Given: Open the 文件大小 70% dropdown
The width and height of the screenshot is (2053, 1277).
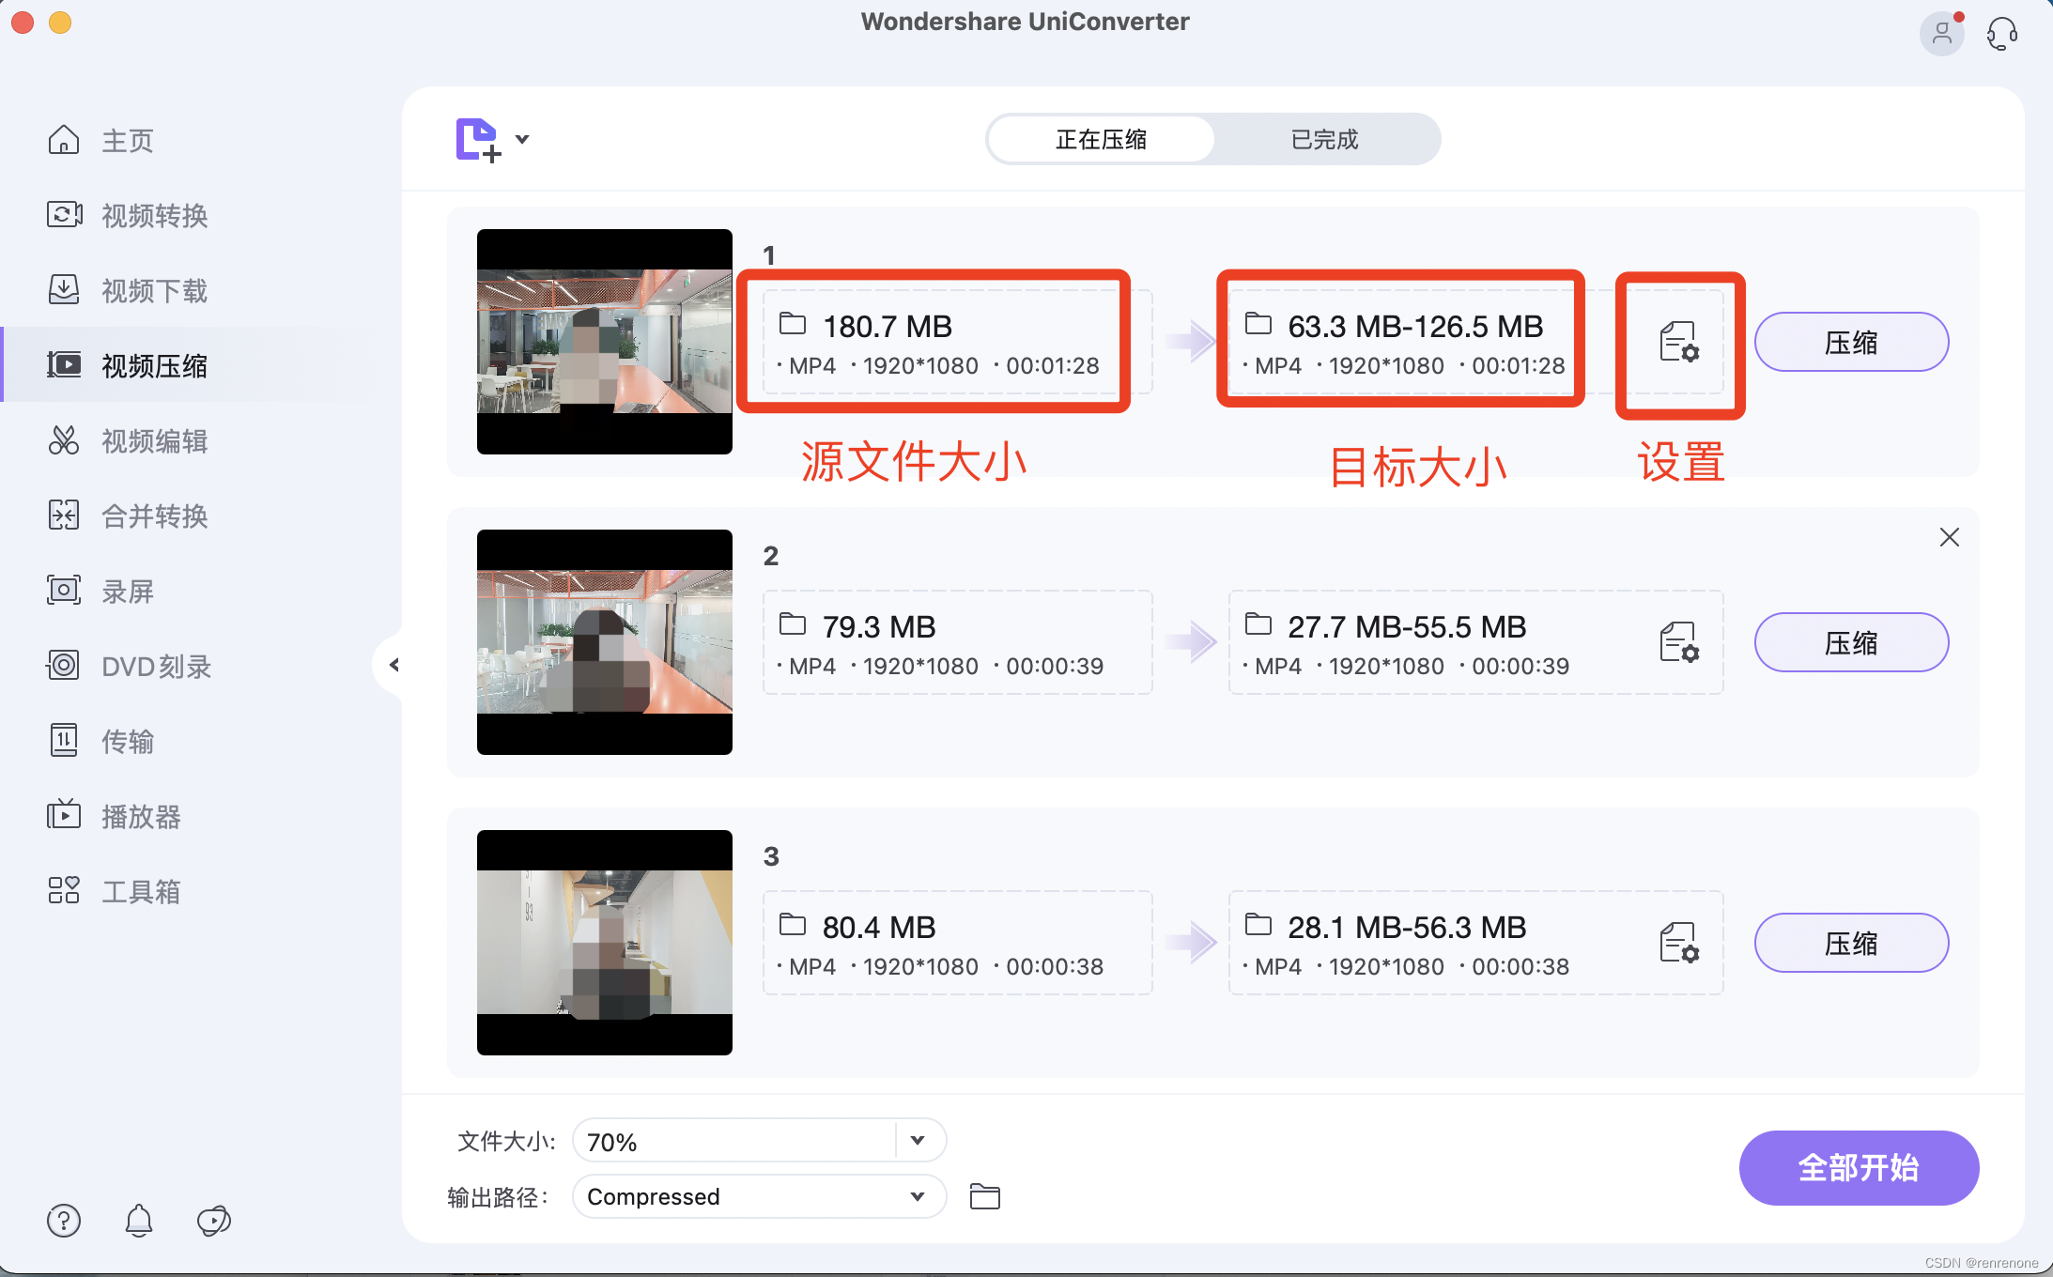Looking at the screenshot, I should click(x=917, y=1141).
